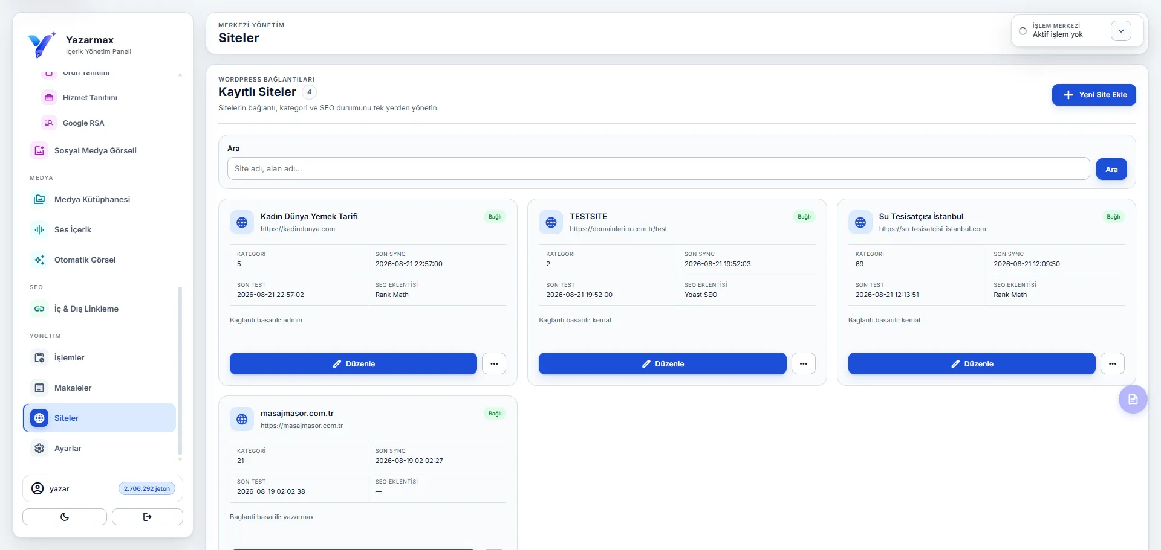Screen dimensions: 1161x550
Task: Click the https://su-tesisatcisi-istanbul.com URL text
Action: click(932, 229)
